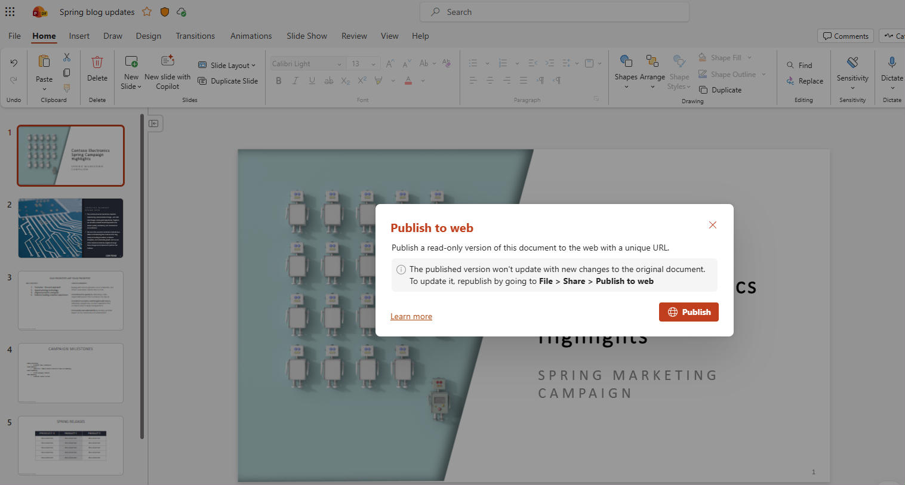Click the Delete slide icon
Screen dimensions: 905x485
pos(97,63)
